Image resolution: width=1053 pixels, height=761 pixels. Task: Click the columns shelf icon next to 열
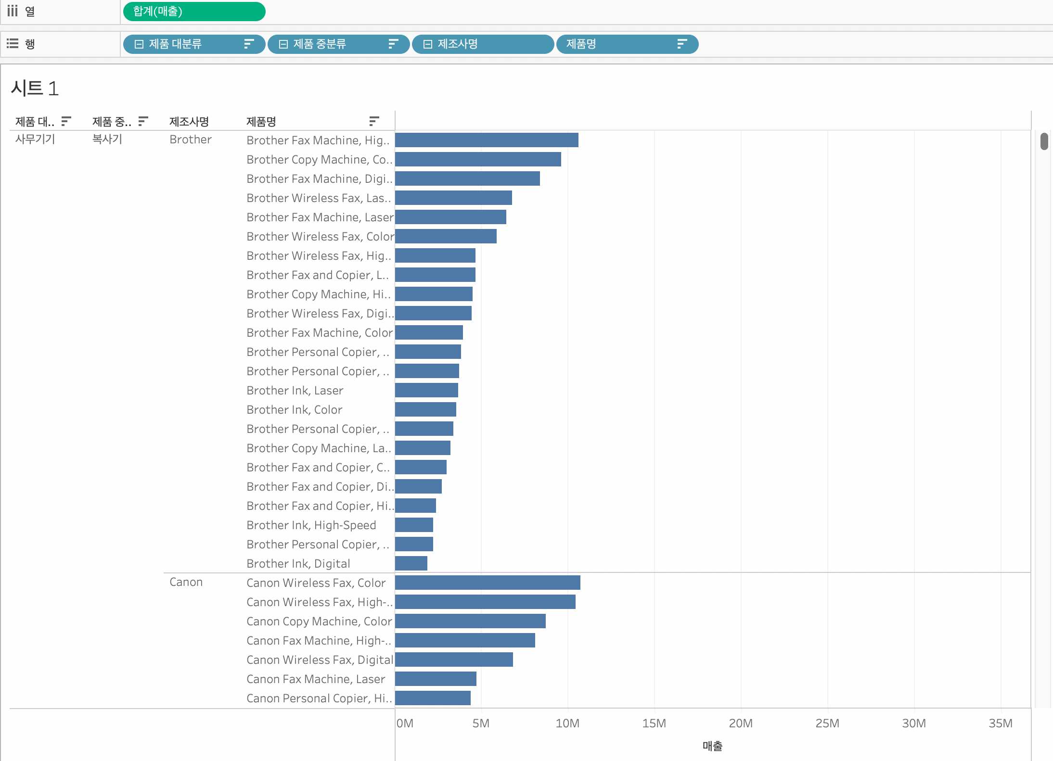pyautogui.click(x=13, y=11)
